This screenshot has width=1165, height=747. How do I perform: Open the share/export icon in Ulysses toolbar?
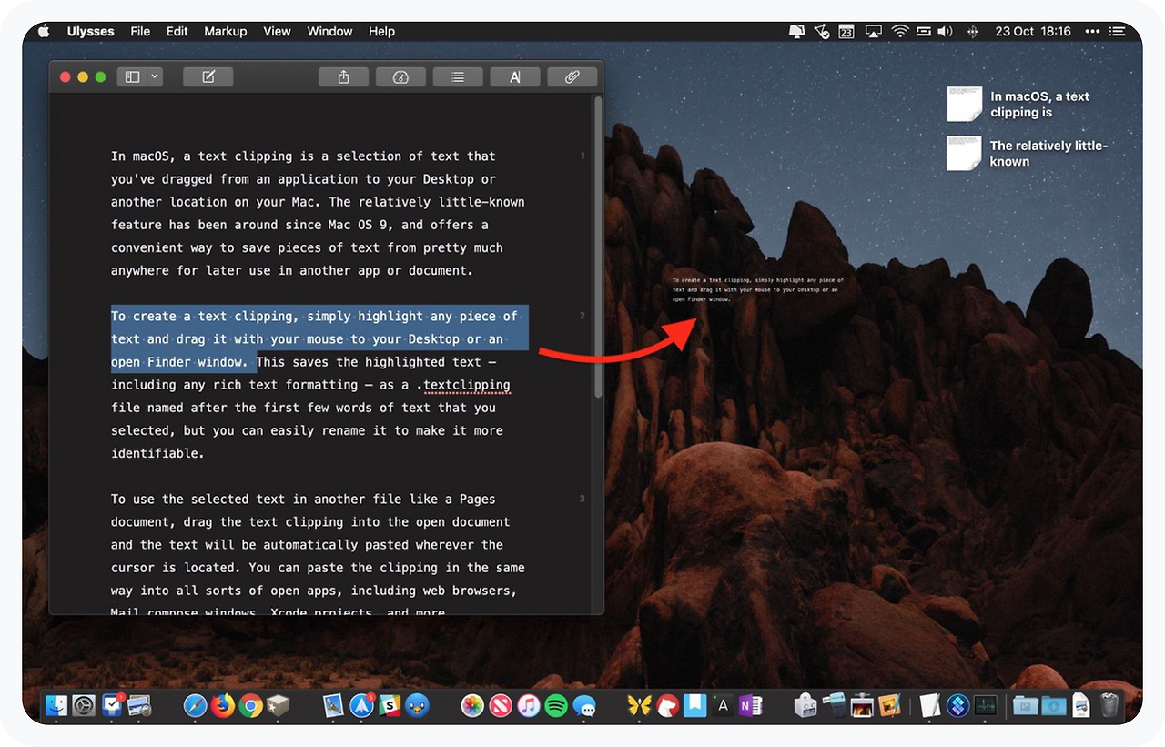coord(343,77)
